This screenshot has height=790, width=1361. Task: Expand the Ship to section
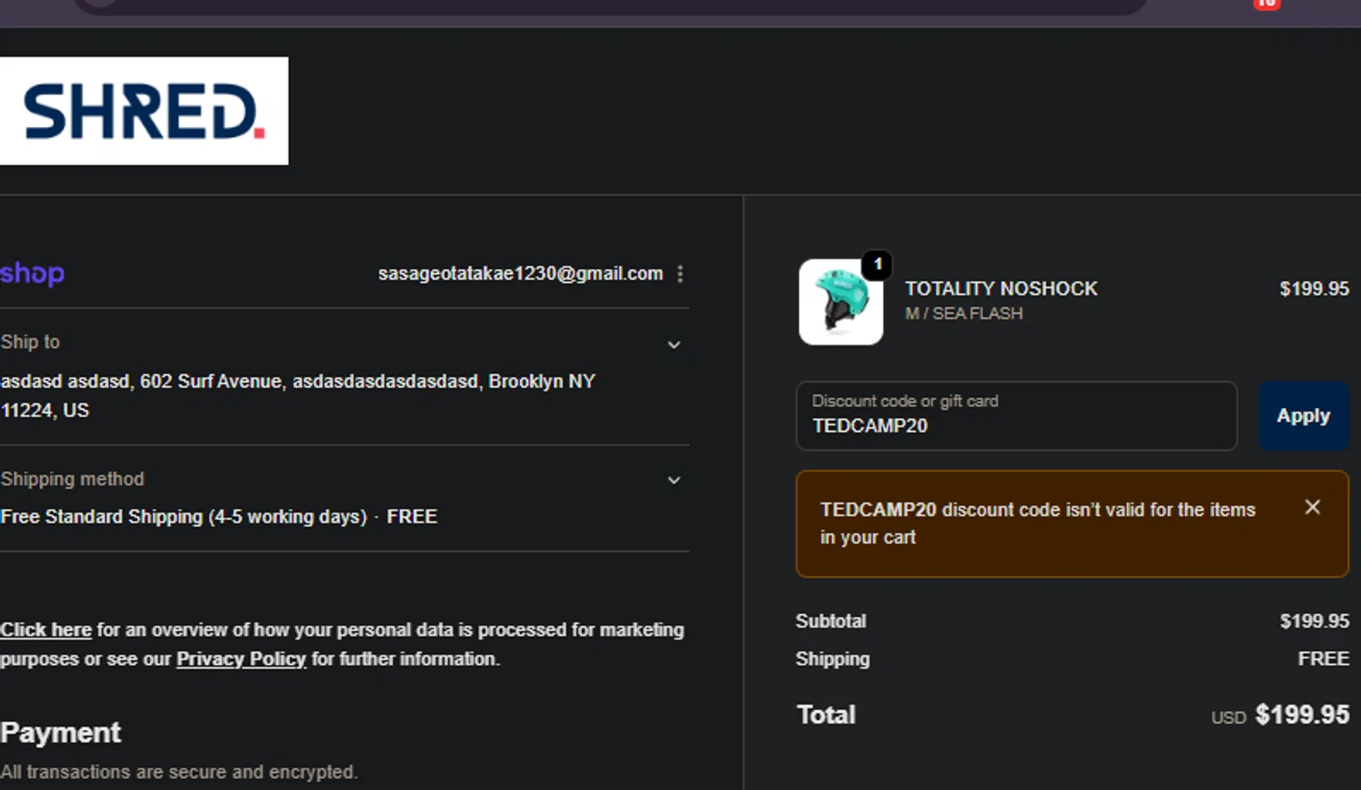point(674,345)
